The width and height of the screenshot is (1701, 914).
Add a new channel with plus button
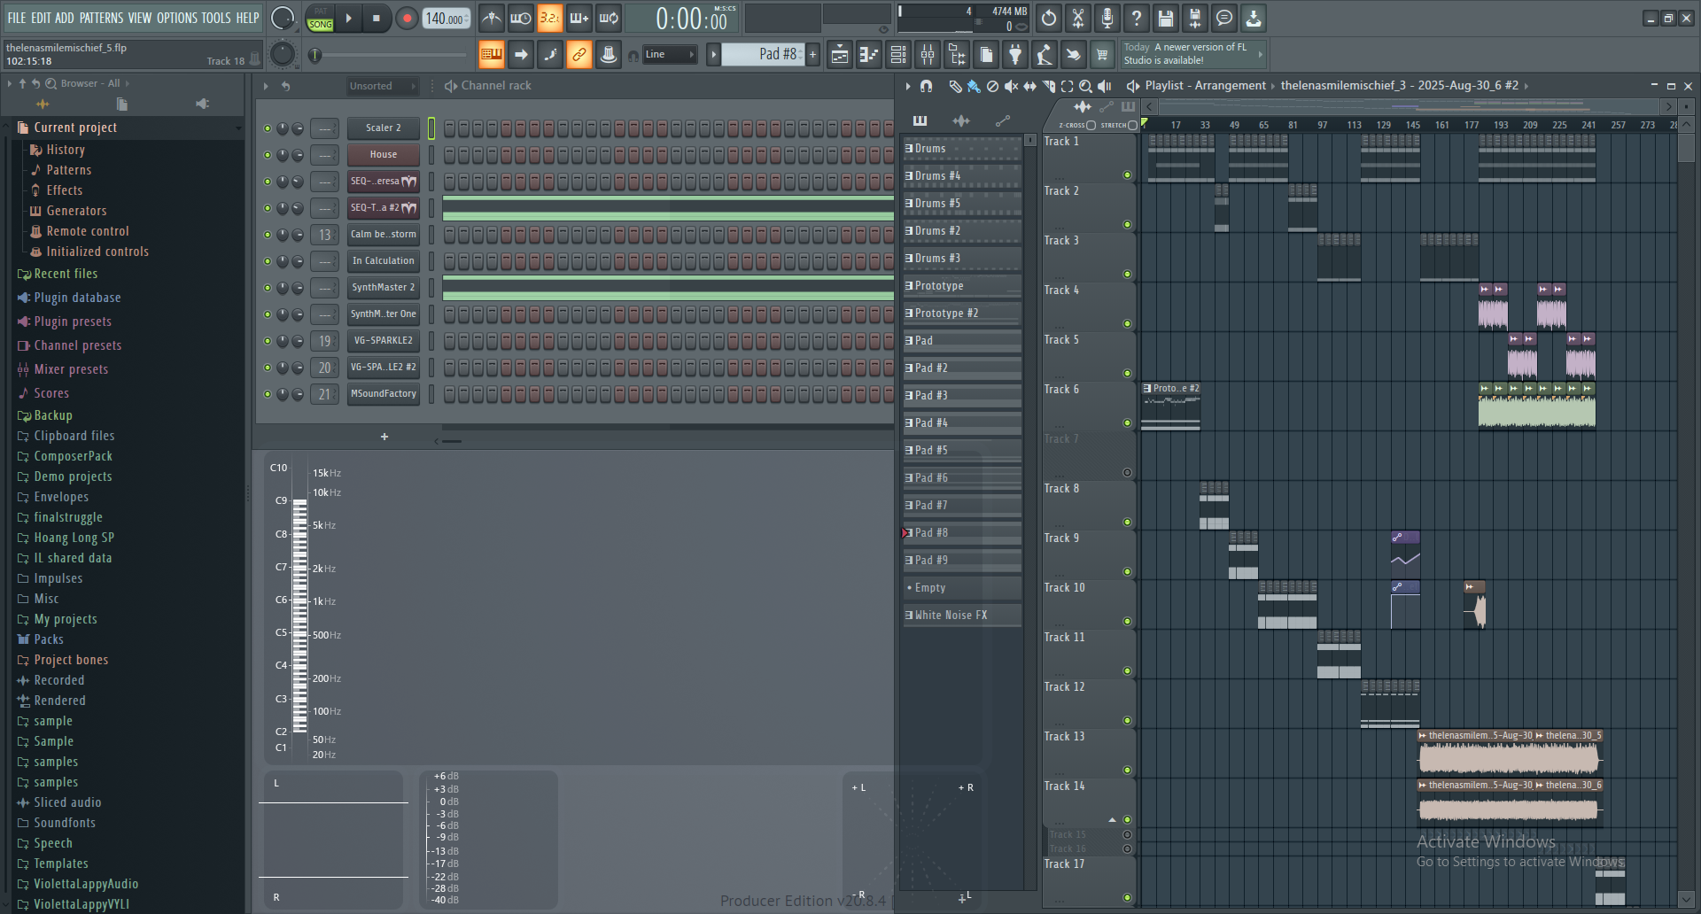[x=384, y=437]
